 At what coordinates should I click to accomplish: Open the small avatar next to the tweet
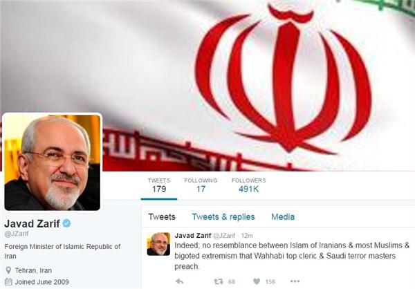tap(158, 244)
